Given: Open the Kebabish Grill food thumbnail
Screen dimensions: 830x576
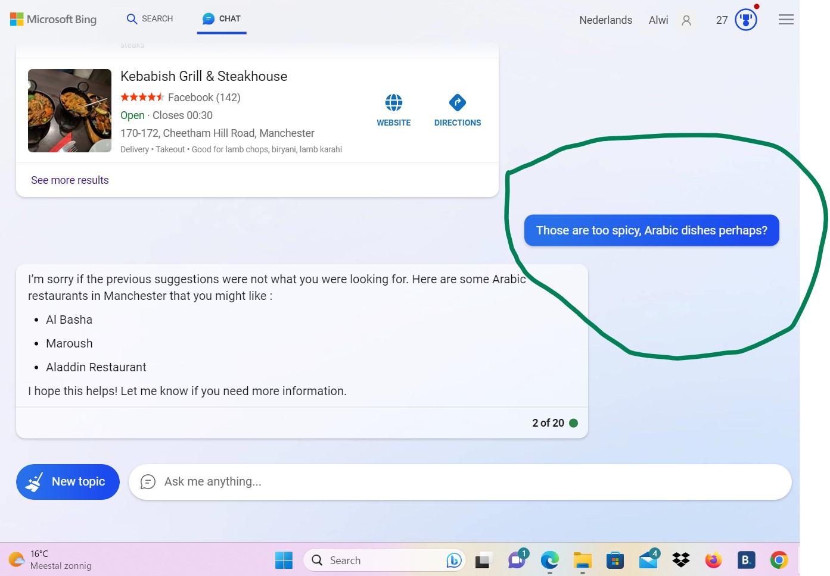Looking at the screenshot, I should [x=70, y=111].
